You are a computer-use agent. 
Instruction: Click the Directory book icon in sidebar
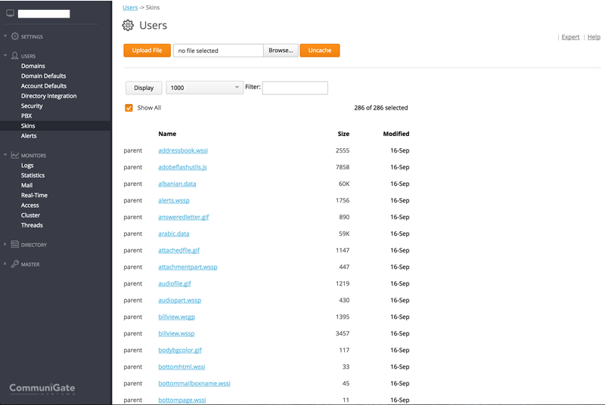[x=15, y=245]
